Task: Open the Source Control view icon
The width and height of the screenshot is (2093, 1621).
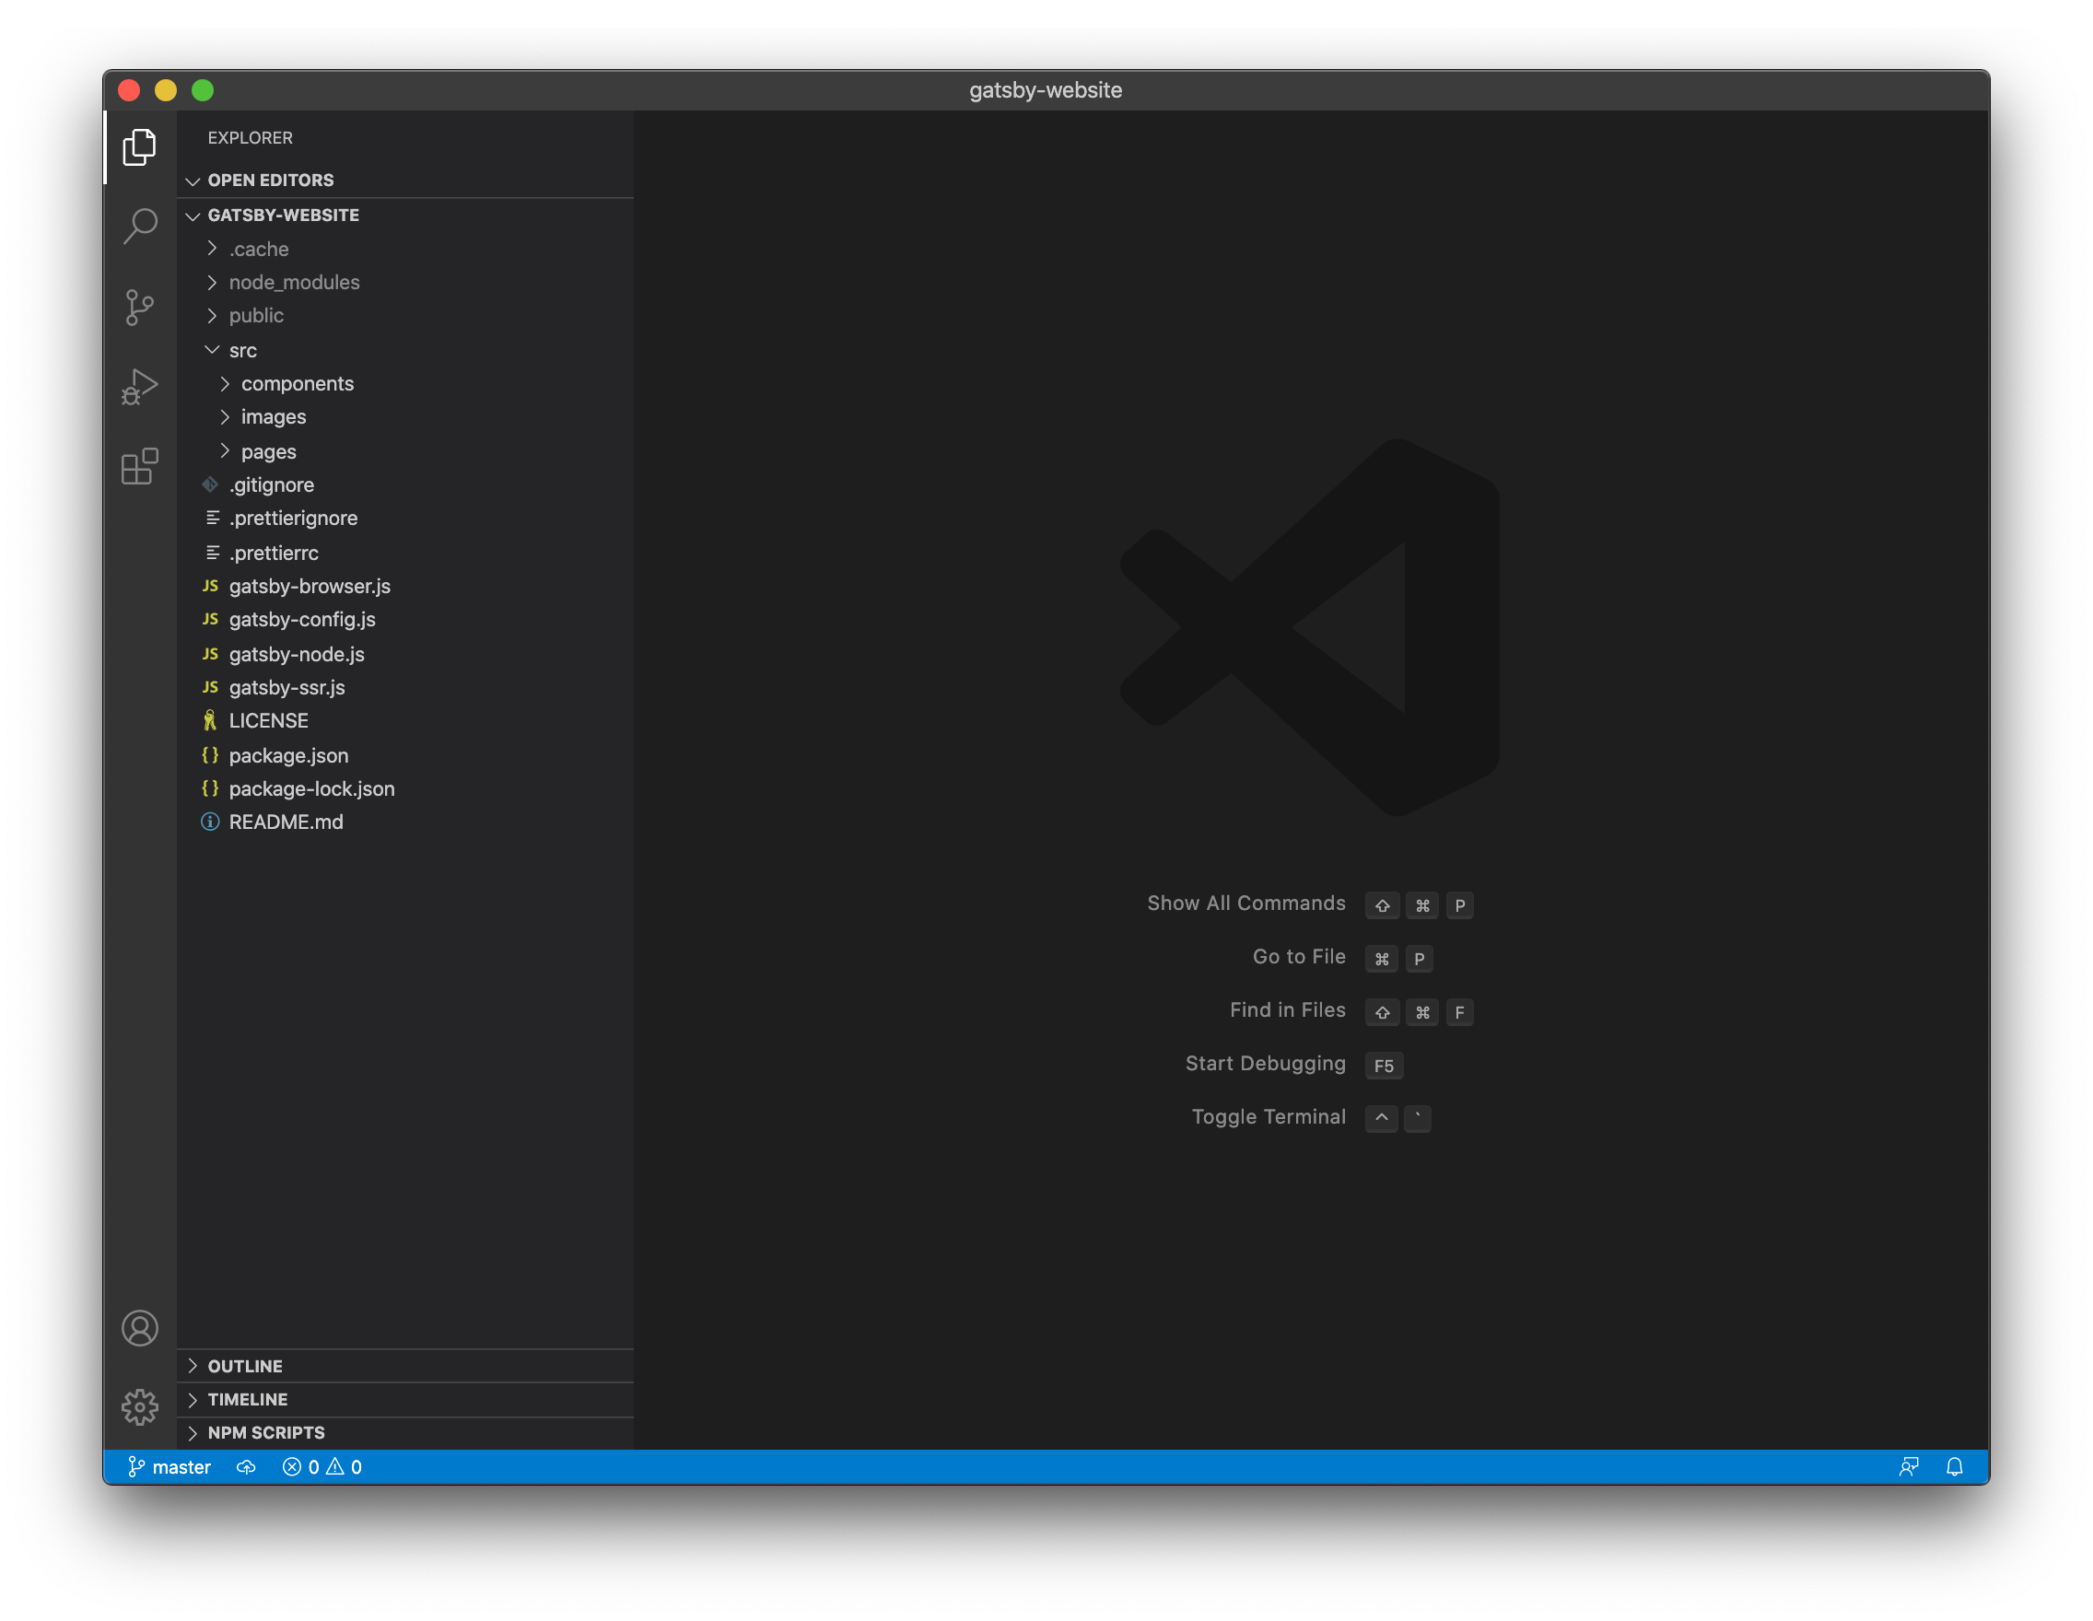Action: coord(140,307)
